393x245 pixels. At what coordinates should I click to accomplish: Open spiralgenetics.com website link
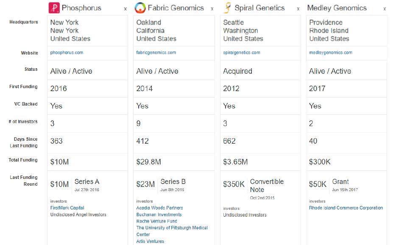(242, 53)
